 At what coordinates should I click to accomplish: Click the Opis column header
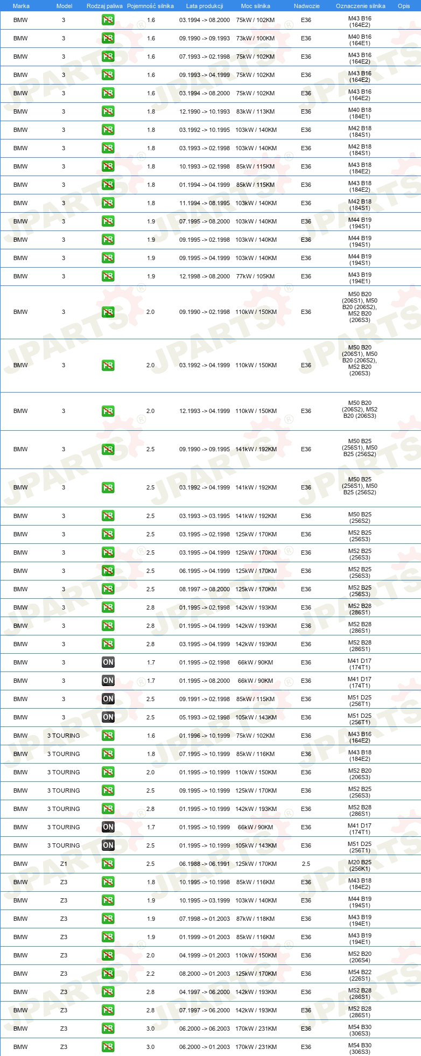tap(404, 6)
